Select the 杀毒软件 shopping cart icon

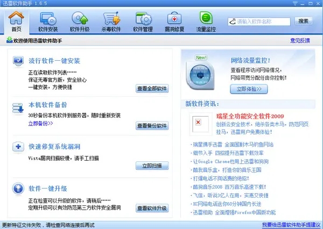(x=111, y=18)
